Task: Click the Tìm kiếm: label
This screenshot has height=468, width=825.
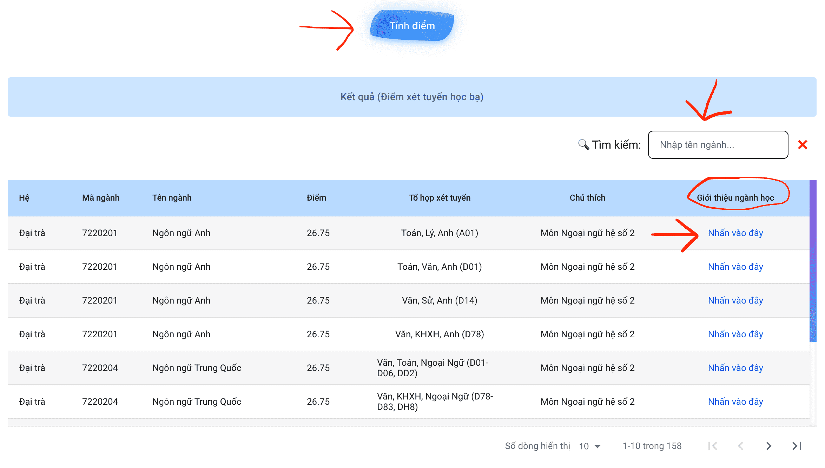Action: pyautogui.click(x=616, y=145)
